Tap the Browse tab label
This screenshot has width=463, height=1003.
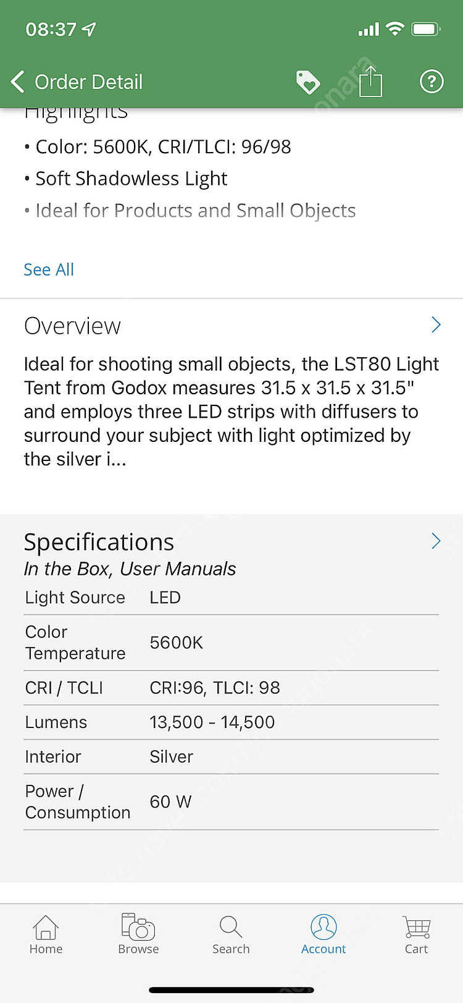pyautogui.click(x=138, y=949)
